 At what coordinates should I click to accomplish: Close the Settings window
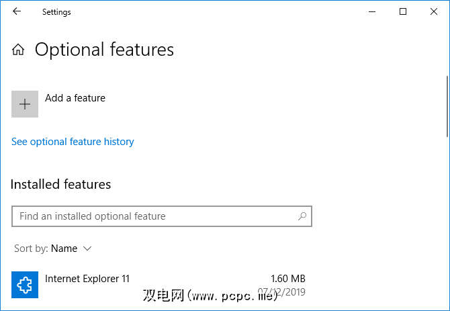434,11
